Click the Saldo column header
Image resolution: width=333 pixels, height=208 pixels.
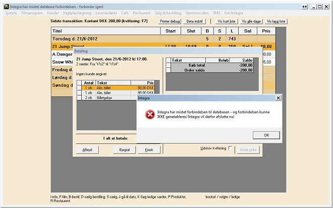pyautogui.click(x=242, y=61)
